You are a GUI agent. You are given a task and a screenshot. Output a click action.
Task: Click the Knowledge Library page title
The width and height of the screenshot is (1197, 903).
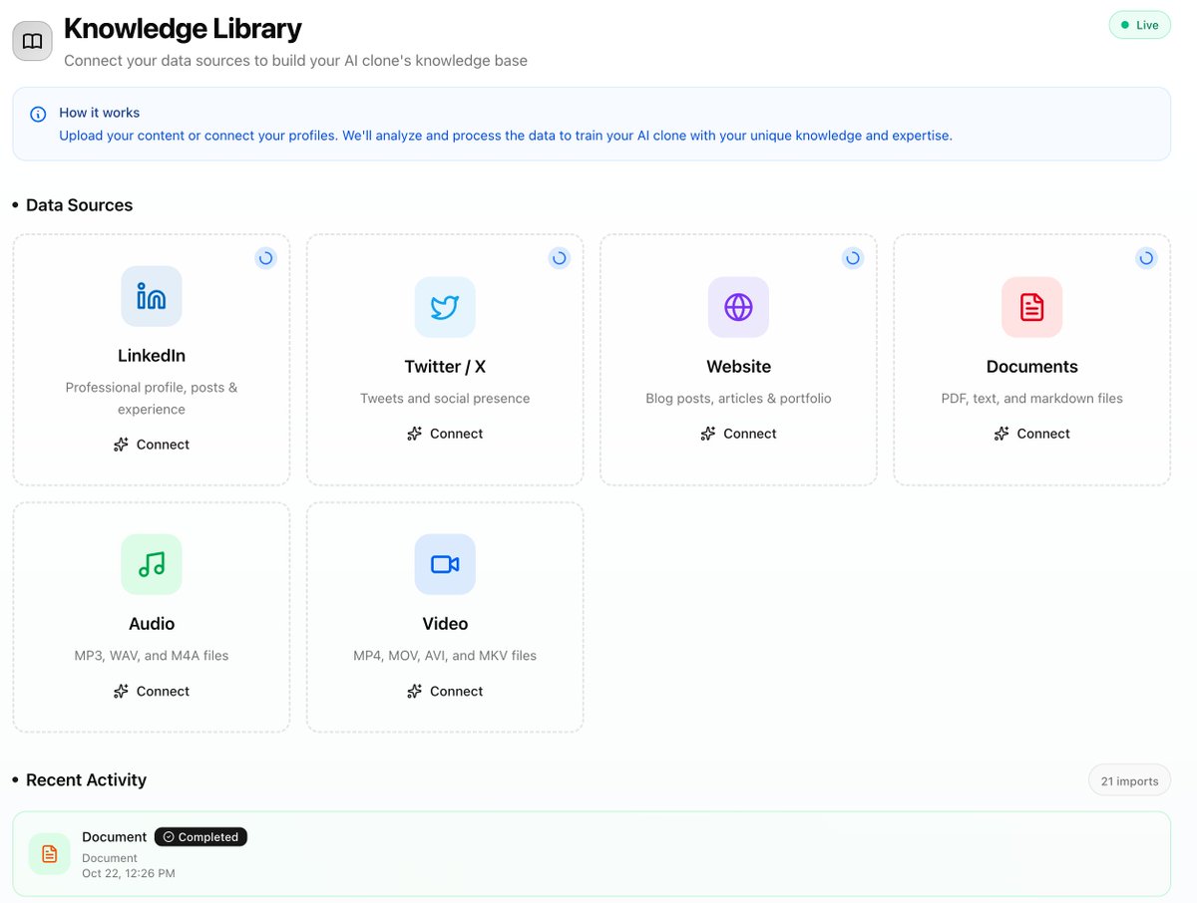pos(183,29)
